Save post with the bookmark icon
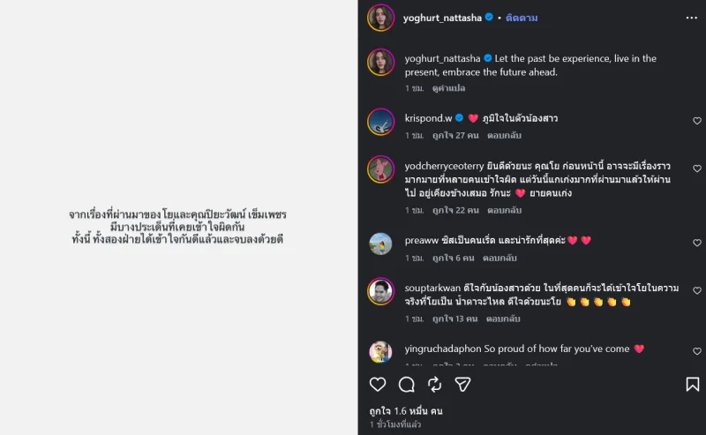Image resolution: width=706 pixels, height=435 pixels. (693, 384)
